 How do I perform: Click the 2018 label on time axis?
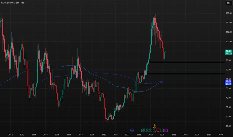pyautogui.click(x=80, y=135)
